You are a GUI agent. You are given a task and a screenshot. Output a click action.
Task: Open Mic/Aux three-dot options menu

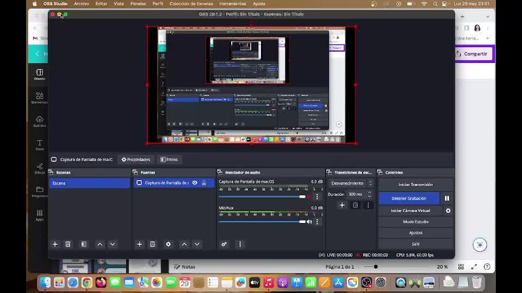[x=317, y=221]
